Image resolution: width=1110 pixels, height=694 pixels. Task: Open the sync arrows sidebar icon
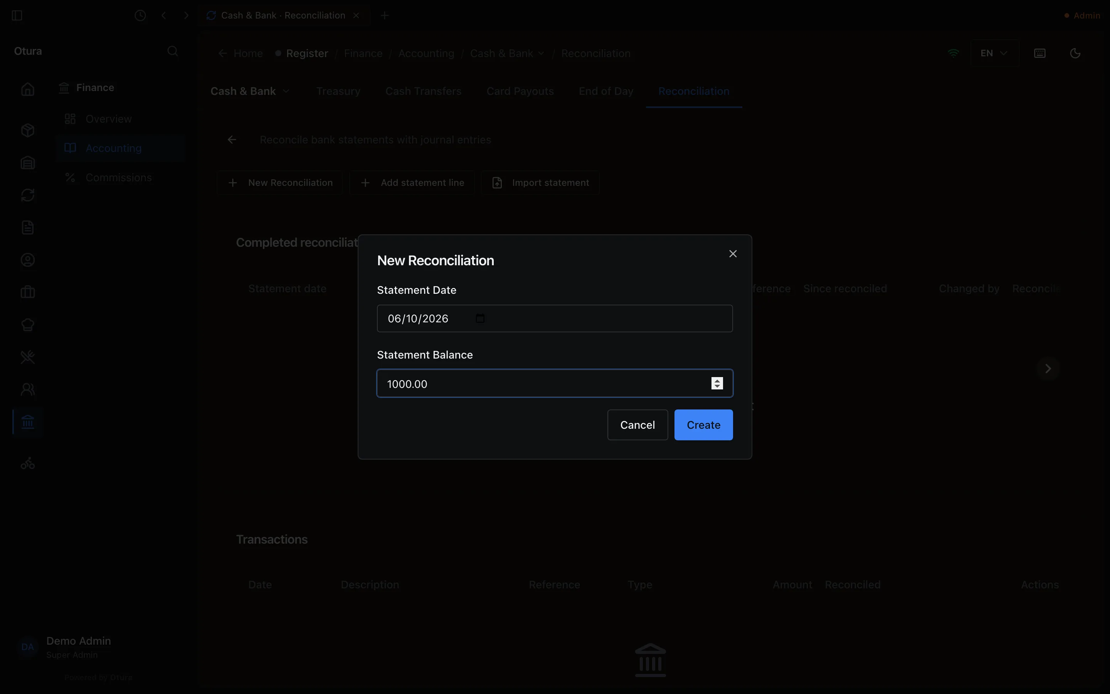pyautogui.click(x=27, y=195)
